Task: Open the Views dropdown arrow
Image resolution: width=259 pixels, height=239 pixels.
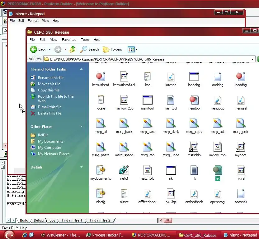Action: pos(136,49)
